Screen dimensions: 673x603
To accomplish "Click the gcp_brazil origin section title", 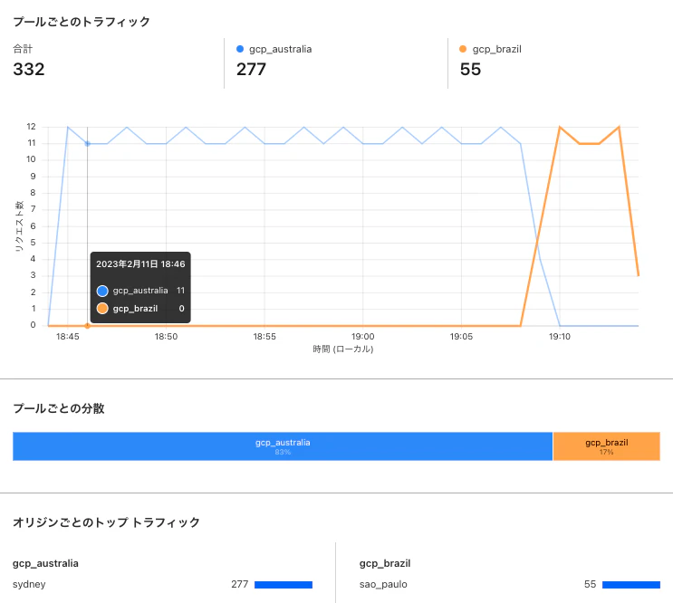I will pyautogui.click(x=385, y=563).
